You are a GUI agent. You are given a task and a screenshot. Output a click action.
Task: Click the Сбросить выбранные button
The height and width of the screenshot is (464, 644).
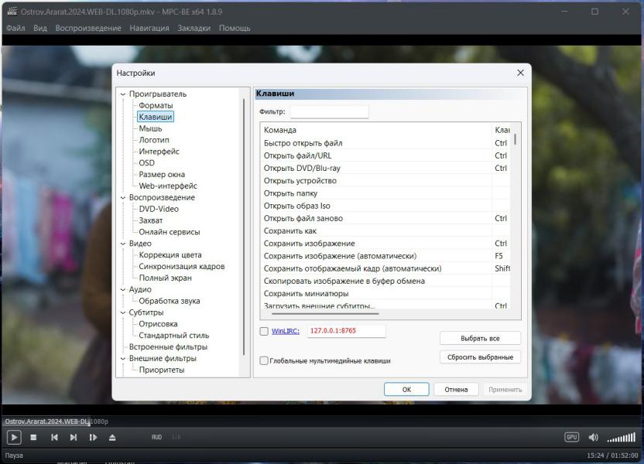(x=480, y=357)
